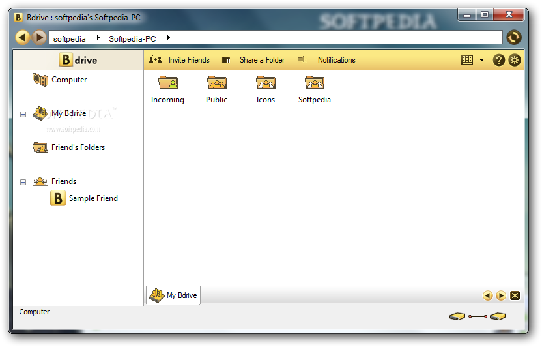Select Friend's Folders in the sidebar
Image resolution: width=542 pixels, height=347 pixels.
69,147
